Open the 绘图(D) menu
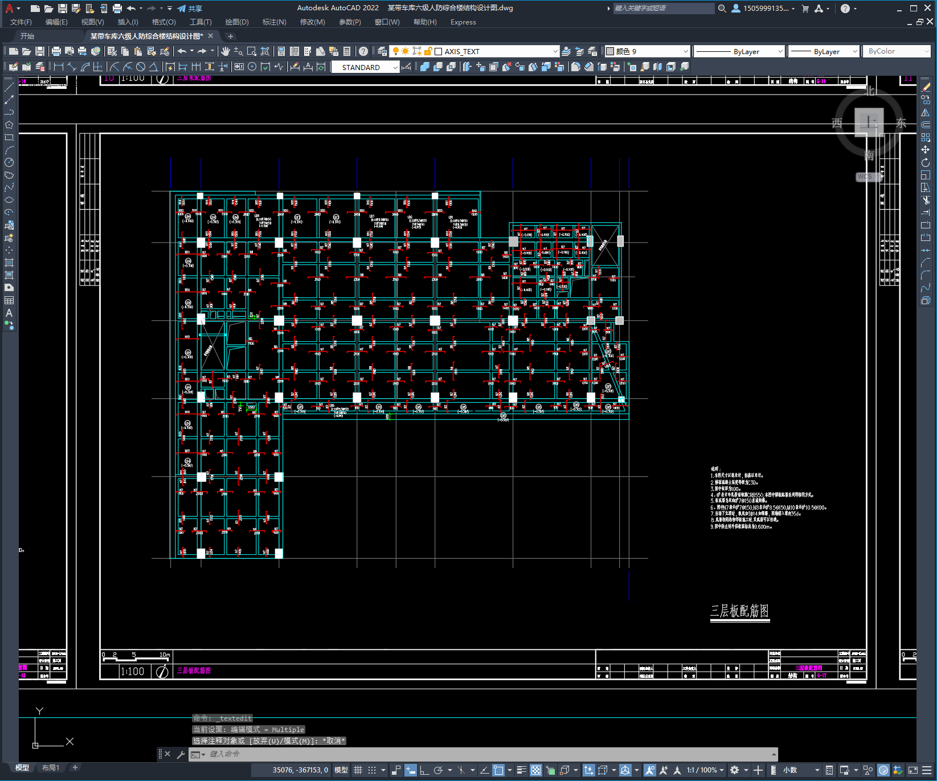937x781 pixels. pyautogui.click(x=237, y=22)
